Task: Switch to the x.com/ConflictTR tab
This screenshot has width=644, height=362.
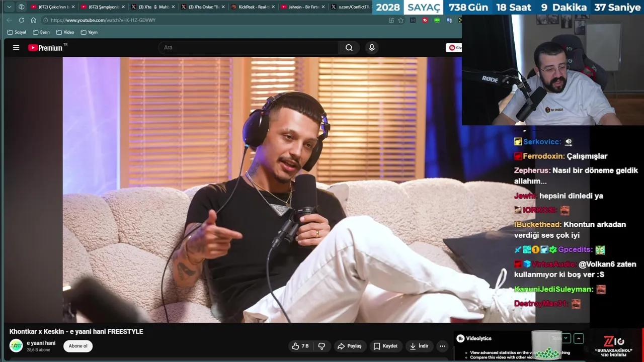Action: coord(350,7)
